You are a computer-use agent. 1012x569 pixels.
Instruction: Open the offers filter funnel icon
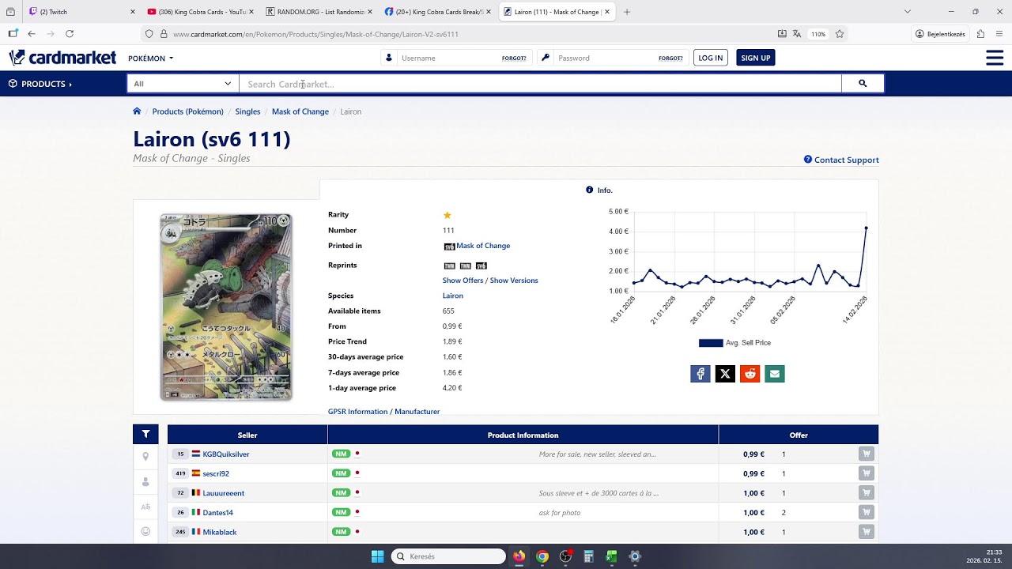click(145, 435)
